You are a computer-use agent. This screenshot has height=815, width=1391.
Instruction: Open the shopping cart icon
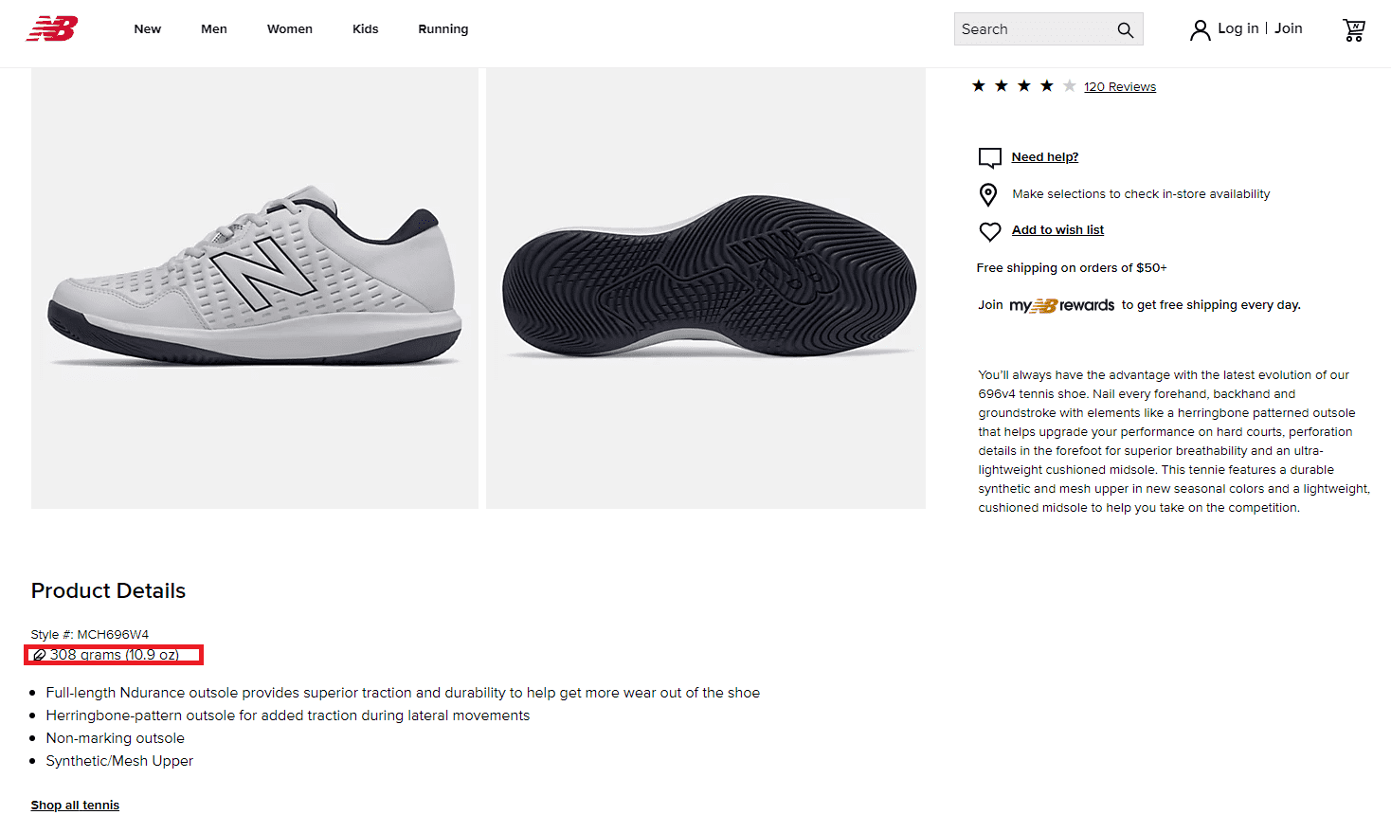point(1354,29)
